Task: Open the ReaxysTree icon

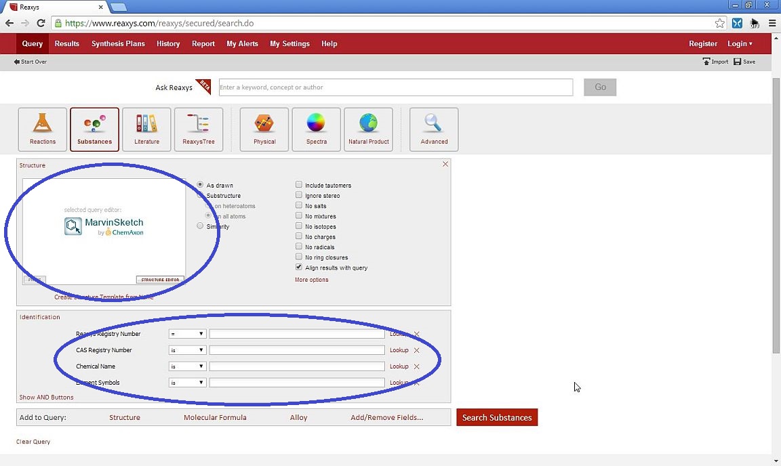Action: point(198,129)
